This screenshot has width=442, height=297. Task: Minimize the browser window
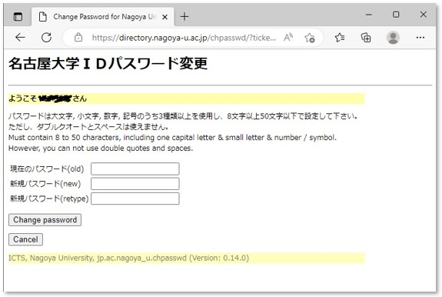369,15
